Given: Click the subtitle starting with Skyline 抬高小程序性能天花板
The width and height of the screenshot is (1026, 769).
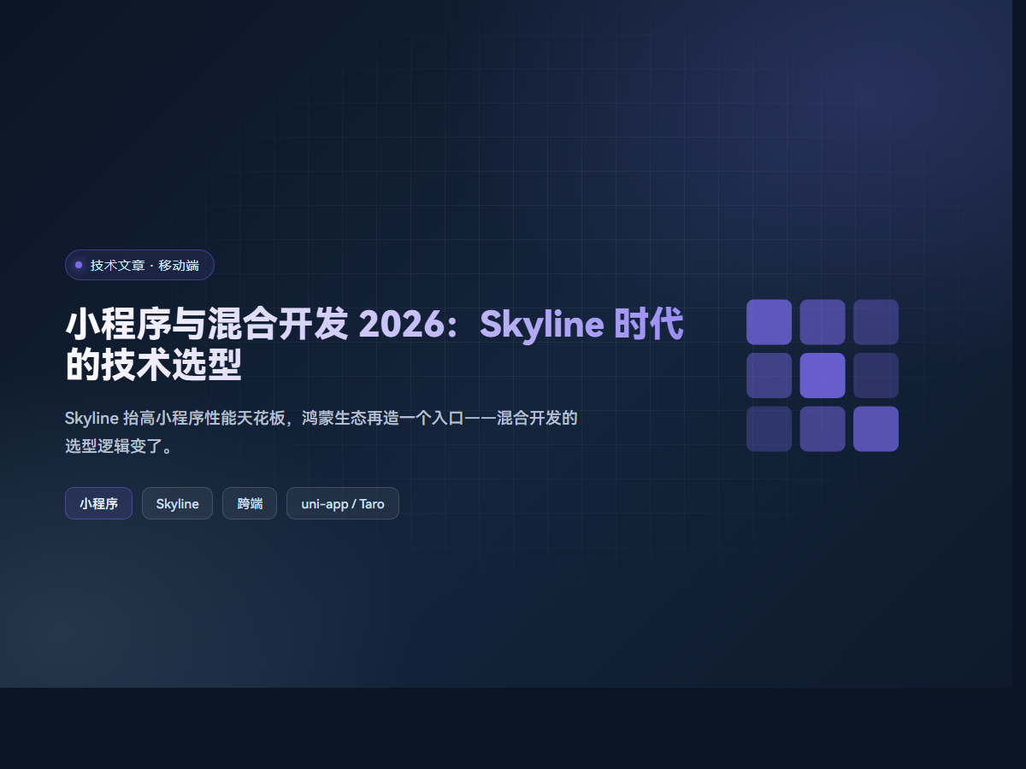Looking at the screenshot, I should 321,432.
